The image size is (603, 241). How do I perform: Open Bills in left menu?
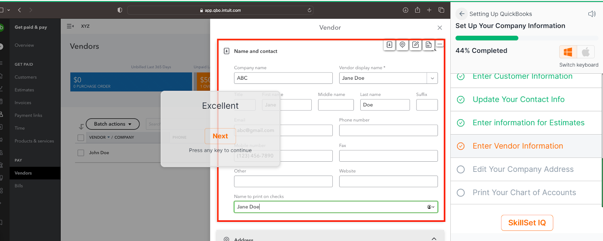click(x=19, y=186)
